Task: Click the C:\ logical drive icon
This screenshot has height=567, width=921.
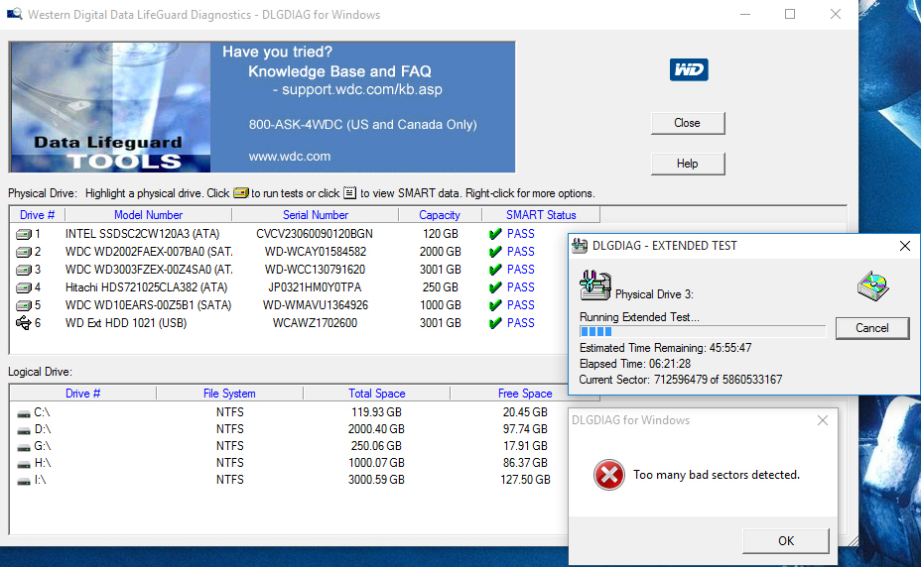Action: (24, 413)
